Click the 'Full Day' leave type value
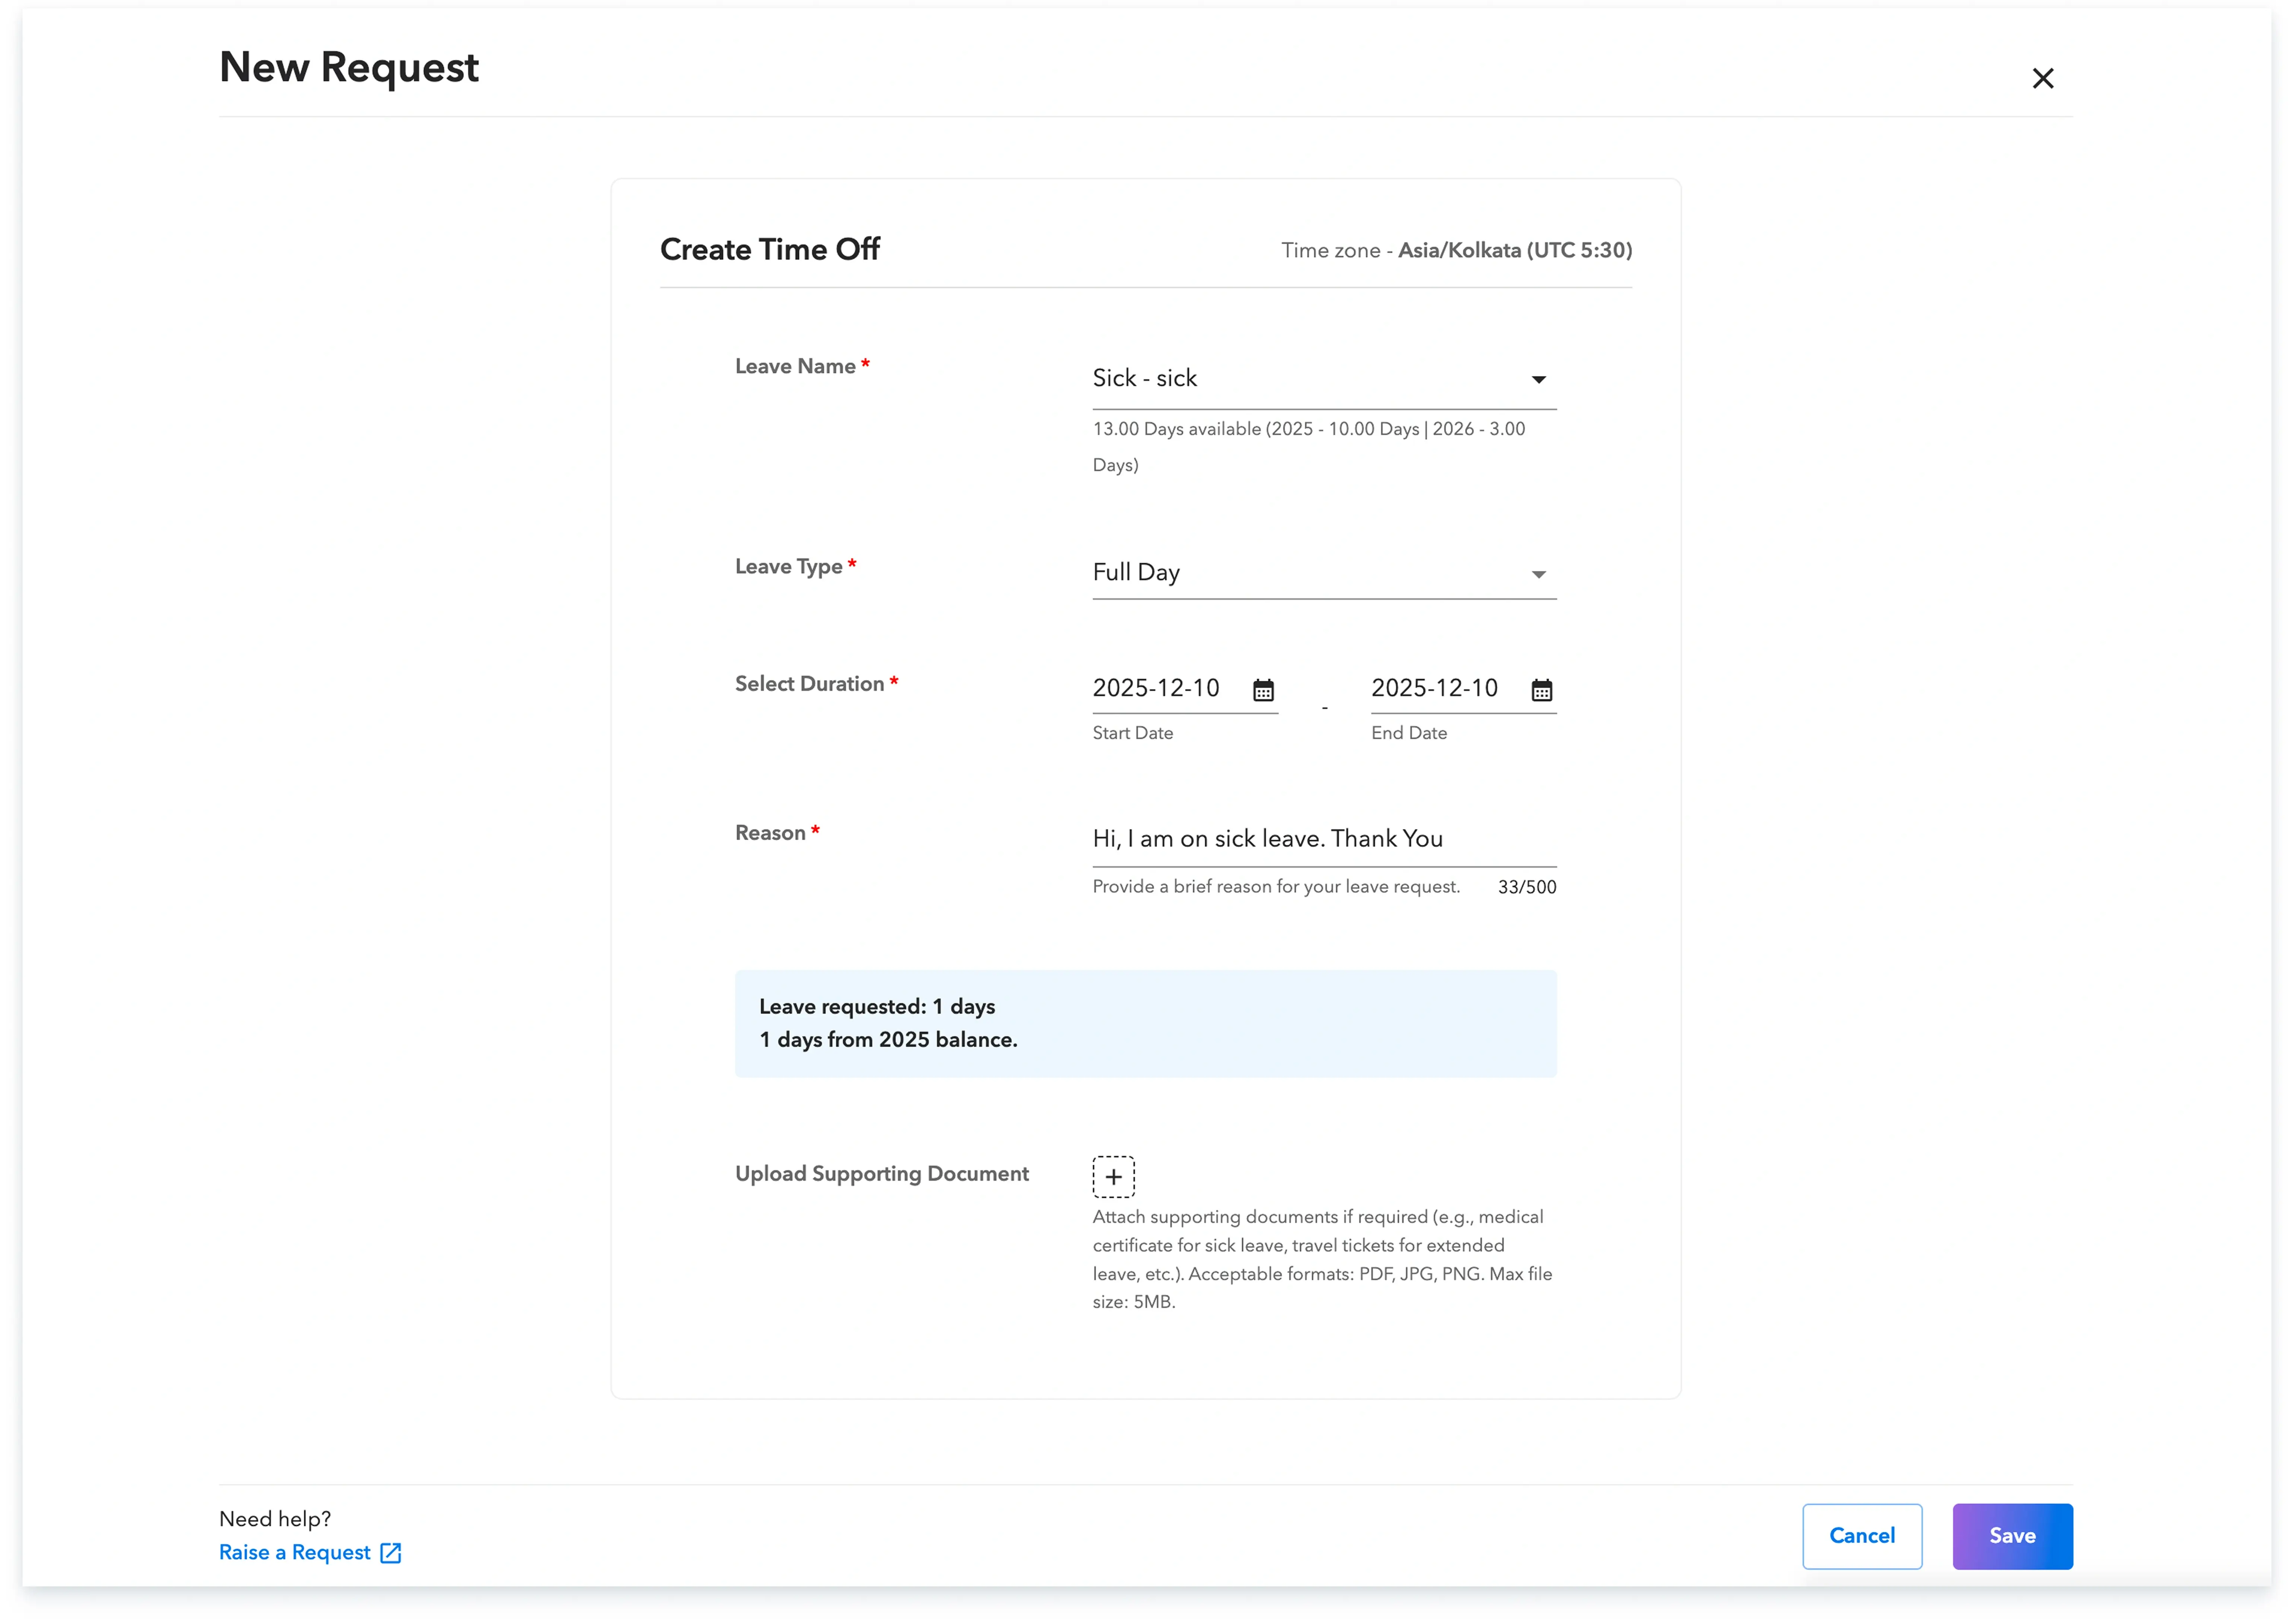2294x1624 pixels. click(1136, 572)
